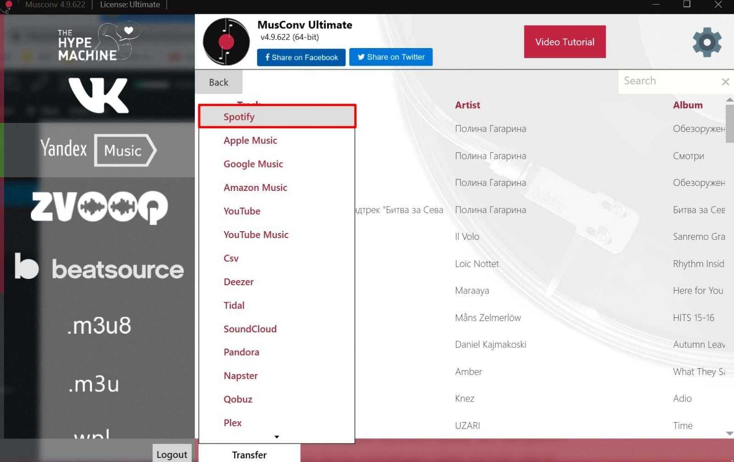Screen dimensions: 734x462
Task: Select the UZARI artist row
Action: (x=467, y=425)
